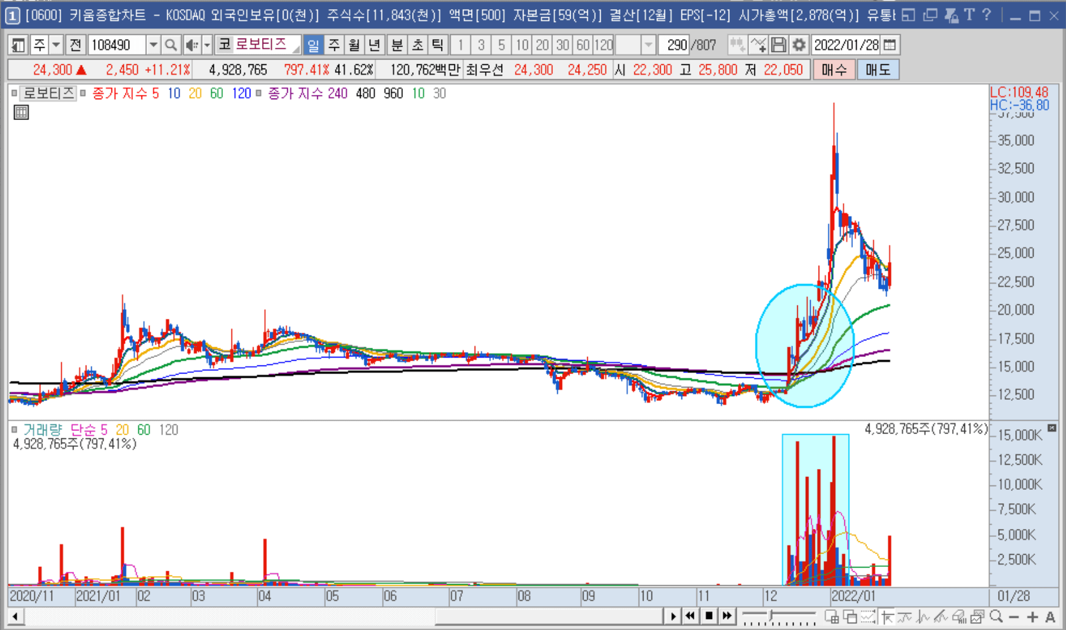The width and height of the screenshot is (1066, 630).
Task: Click the 주 button in toolbar
Action: pos(39,45)
